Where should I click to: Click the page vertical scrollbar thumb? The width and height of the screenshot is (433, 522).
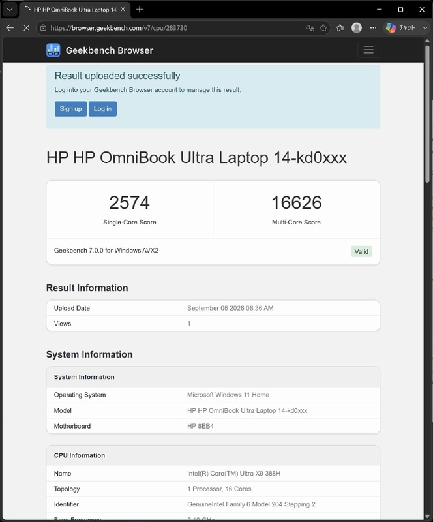click(x=427, y=113)
